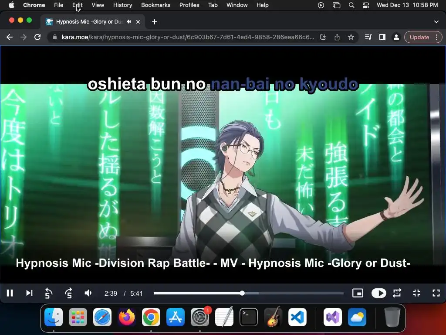The height and width of the screenshot is (335, 446).
Task: Open Launchpad from the Dock
Action: tap(78, 317)
